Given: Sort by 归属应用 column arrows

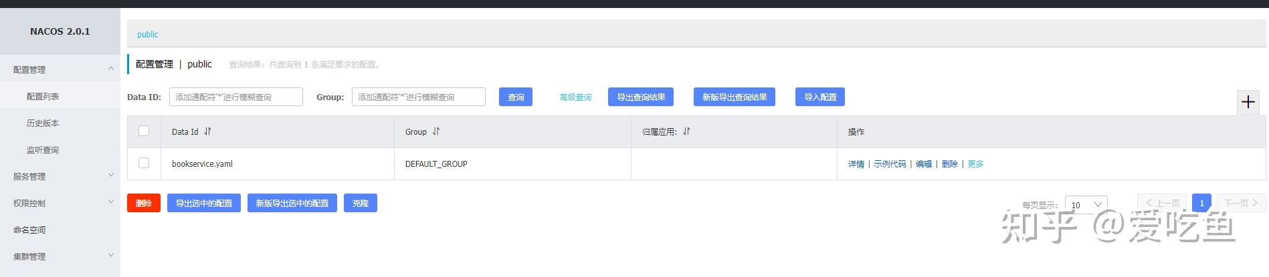Looking at the screenshot, I should tap(686, 131).
